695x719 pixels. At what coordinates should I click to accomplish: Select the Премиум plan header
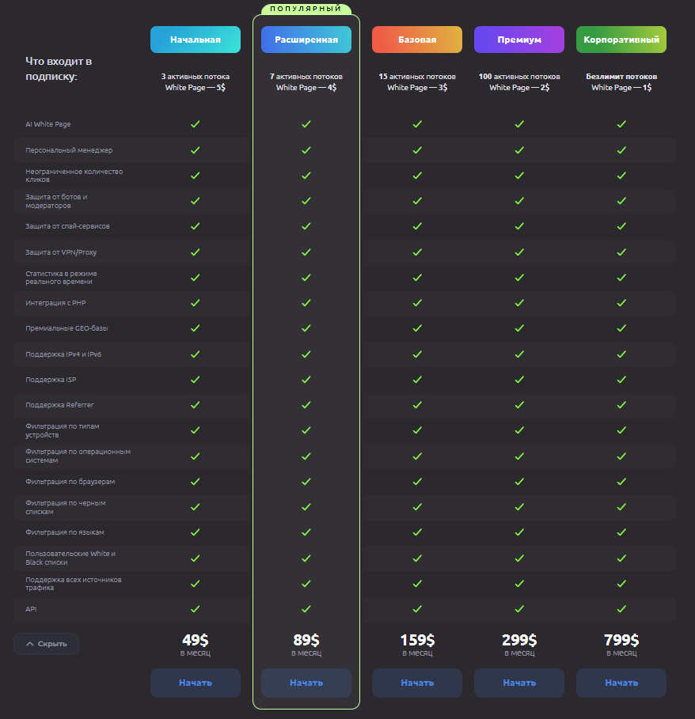(x=519, y=40)
